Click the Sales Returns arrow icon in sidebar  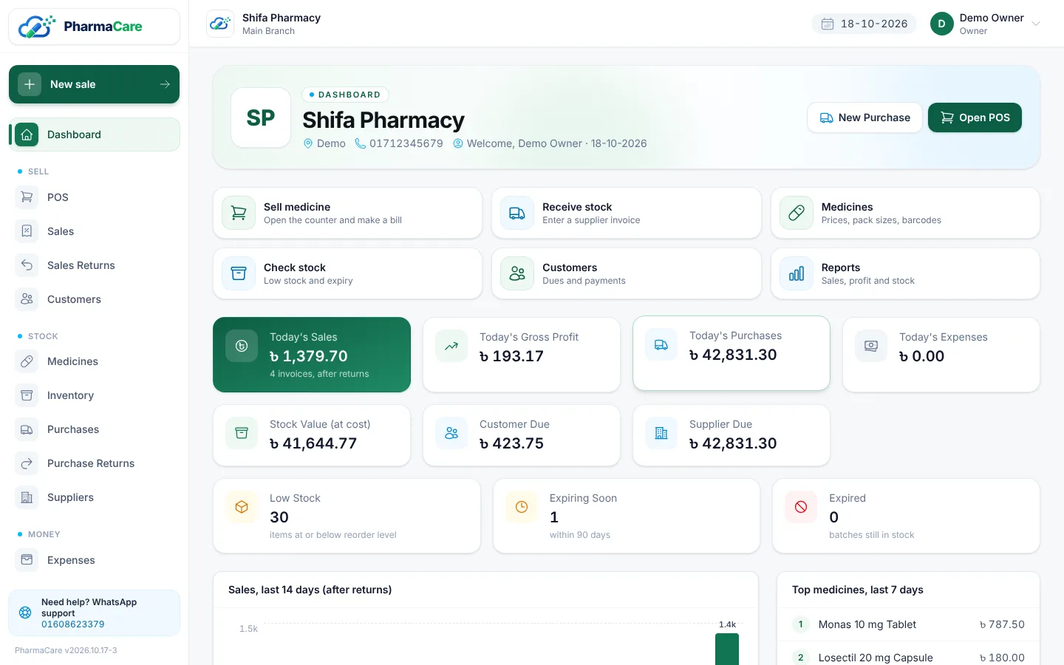click(27, 265)
